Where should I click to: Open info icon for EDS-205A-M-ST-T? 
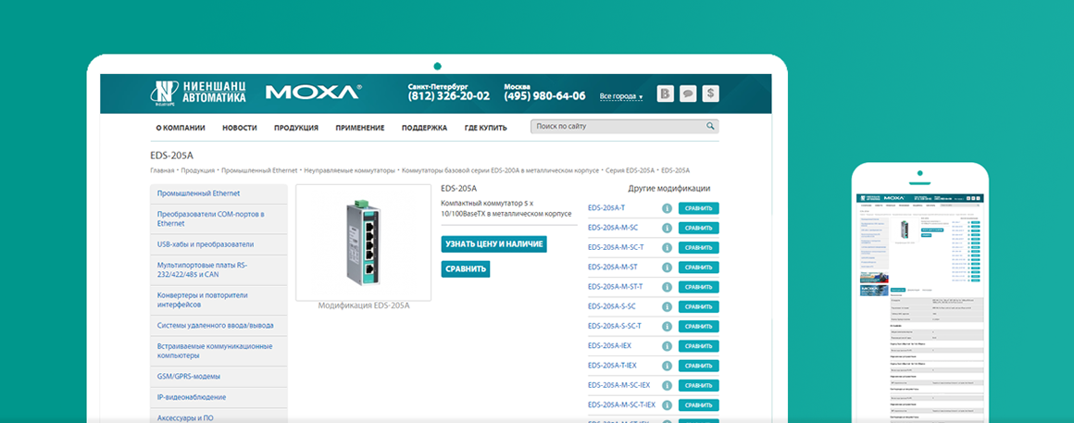(667, 287)
